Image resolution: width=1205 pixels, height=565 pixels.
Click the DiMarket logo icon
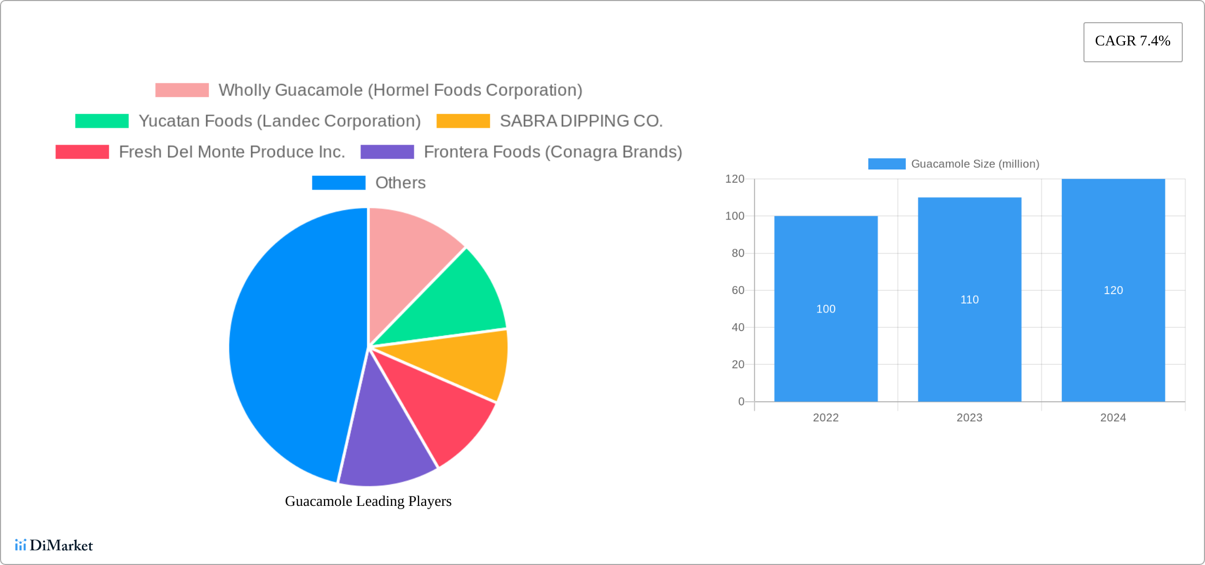(21, 545)
